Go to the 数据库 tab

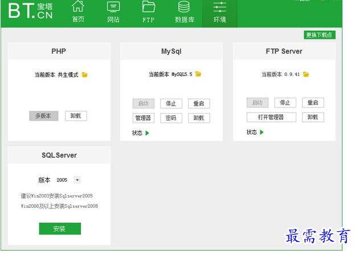point(184,12)
